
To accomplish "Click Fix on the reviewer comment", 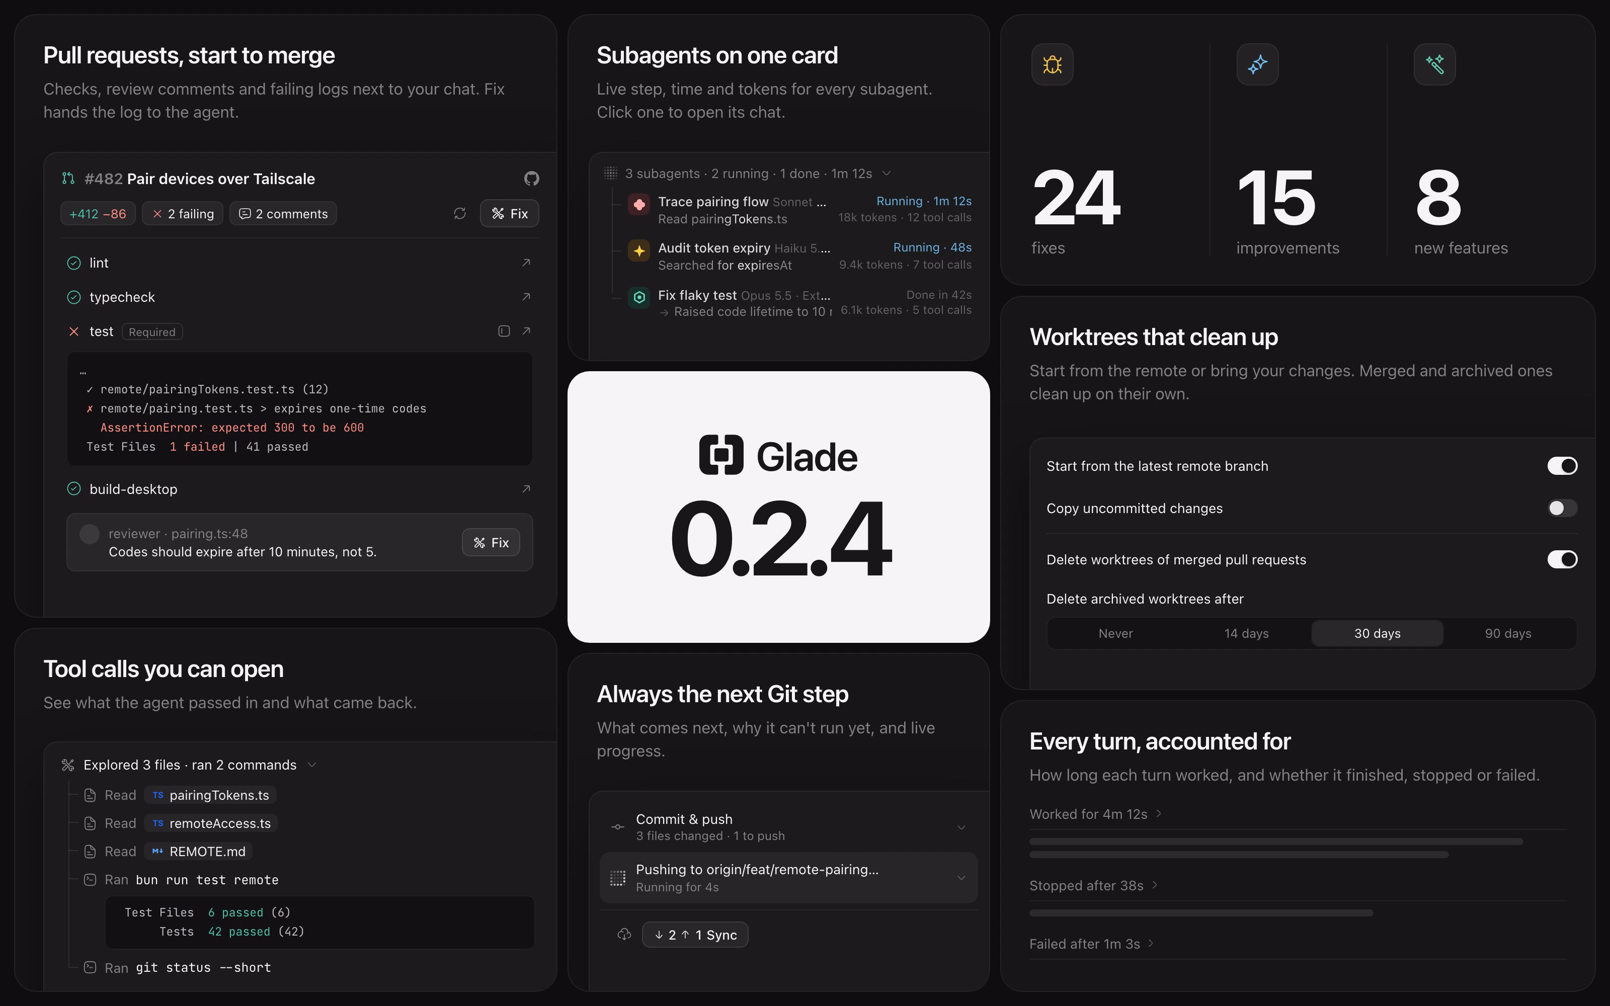I will (491, 542).
